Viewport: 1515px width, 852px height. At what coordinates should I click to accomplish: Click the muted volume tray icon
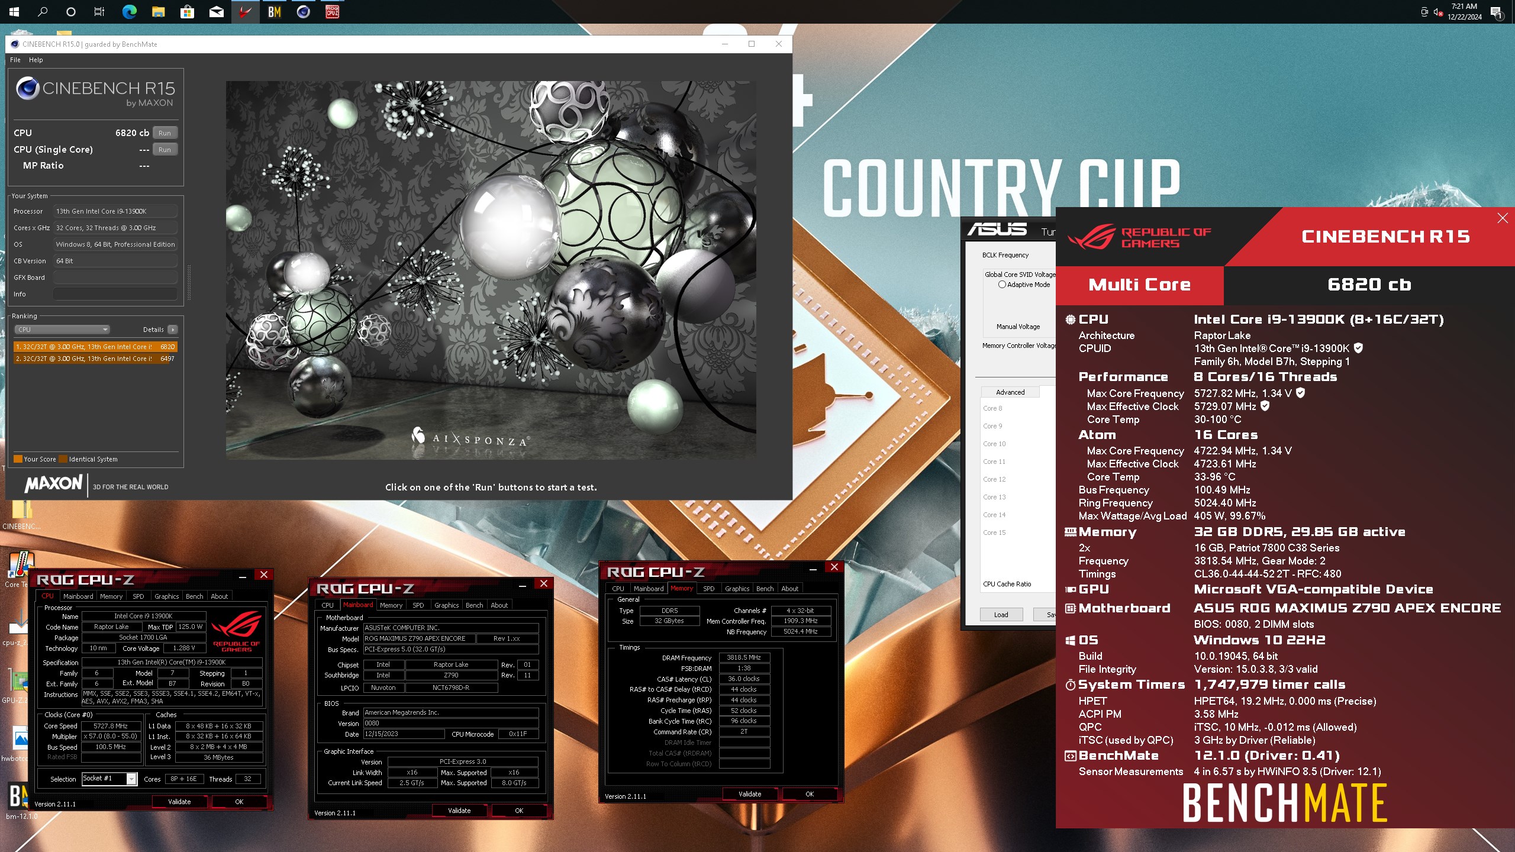[1438, 12]
